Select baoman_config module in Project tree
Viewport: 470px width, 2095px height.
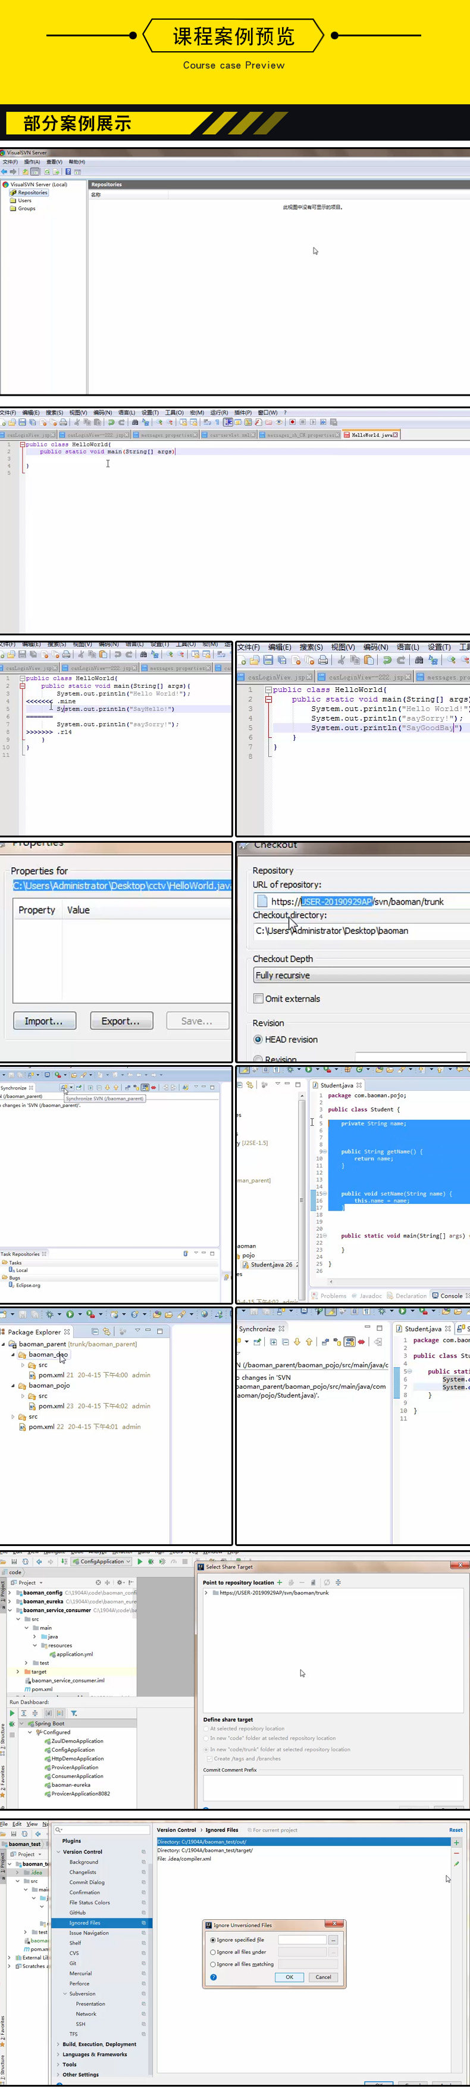pyautogui.click(x=43, y=1593)
